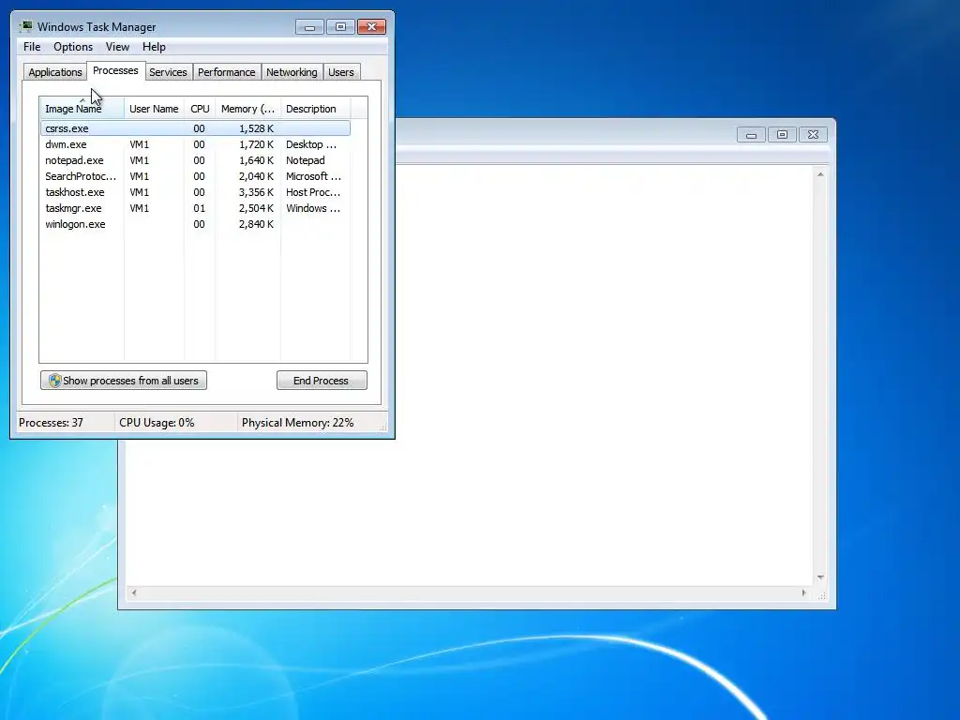Switch to the Users tab
The image size is (960, 720).
pos(341,72)
